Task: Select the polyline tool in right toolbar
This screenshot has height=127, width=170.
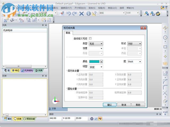Action: pyautogui.click(x=165, y=28)
